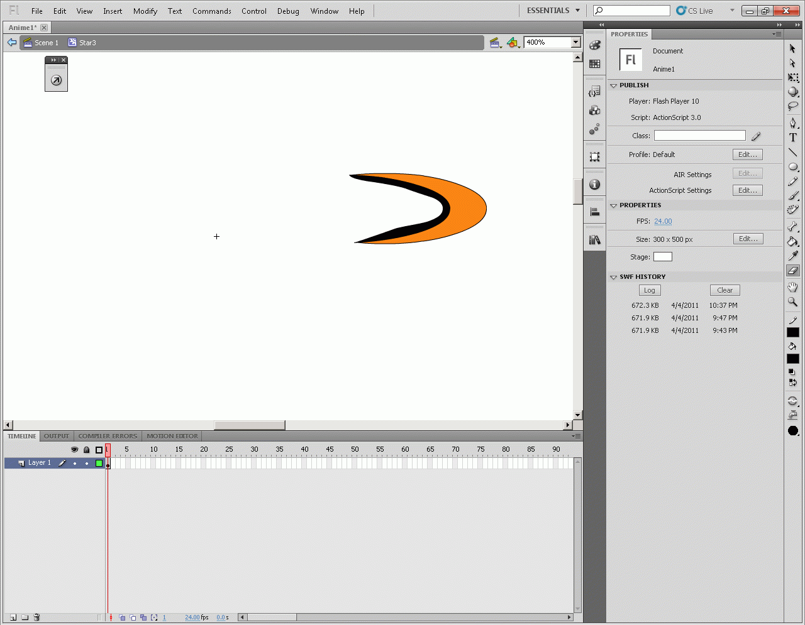This screenshot has height=625, width=805.
Task: Click Edit button for ActionScript Settings
Action: [748, 190]
